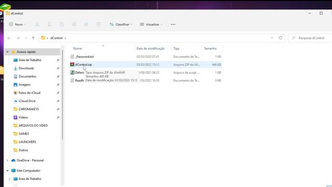Open Outros folder in sidebar

tap(23, 150)
